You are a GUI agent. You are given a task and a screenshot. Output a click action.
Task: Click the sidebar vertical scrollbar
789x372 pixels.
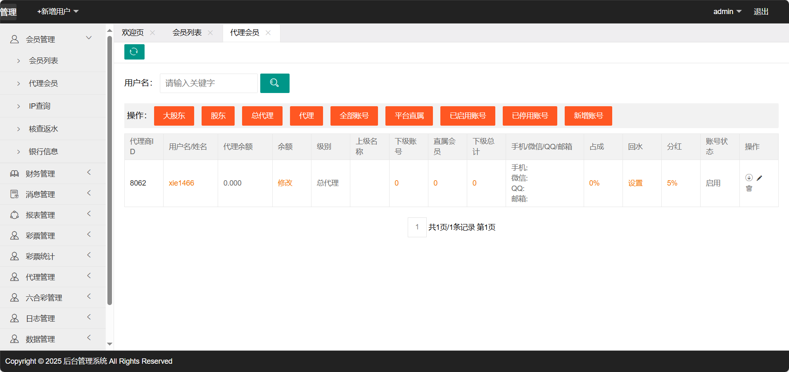[109, 169]
